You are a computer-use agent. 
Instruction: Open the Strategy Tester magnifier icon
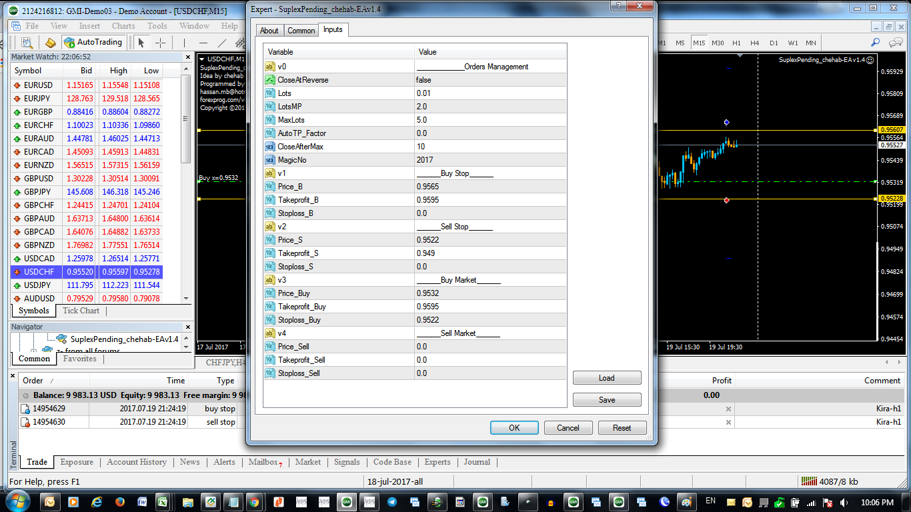click(x=27, y=43)
